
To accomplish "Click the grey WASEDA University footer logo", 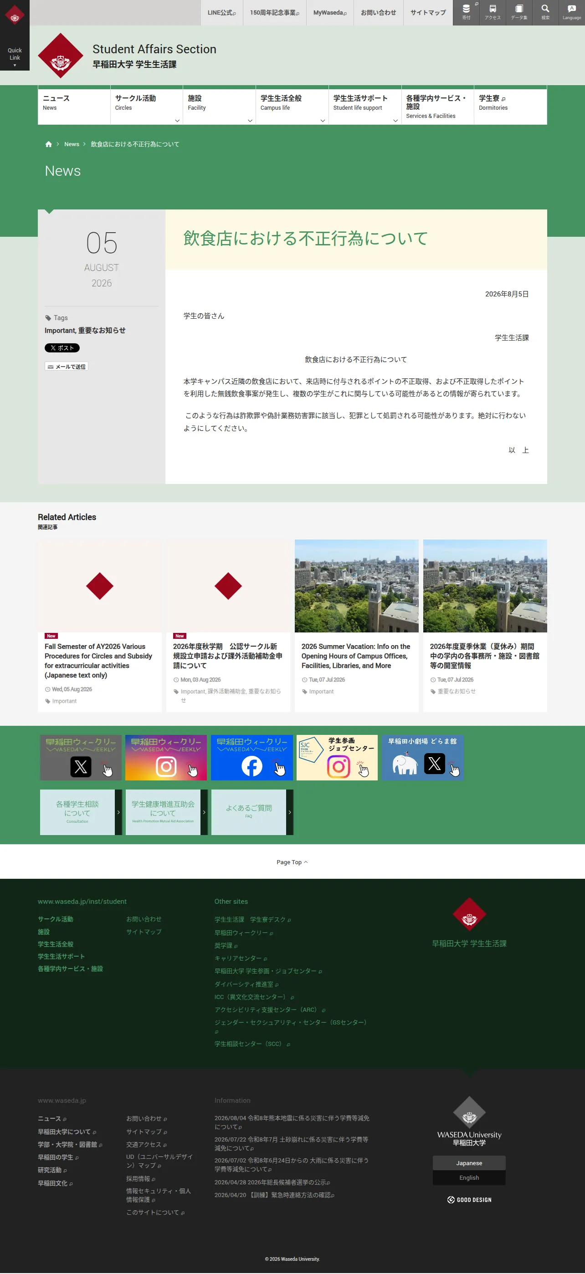I will point(469,1121).
